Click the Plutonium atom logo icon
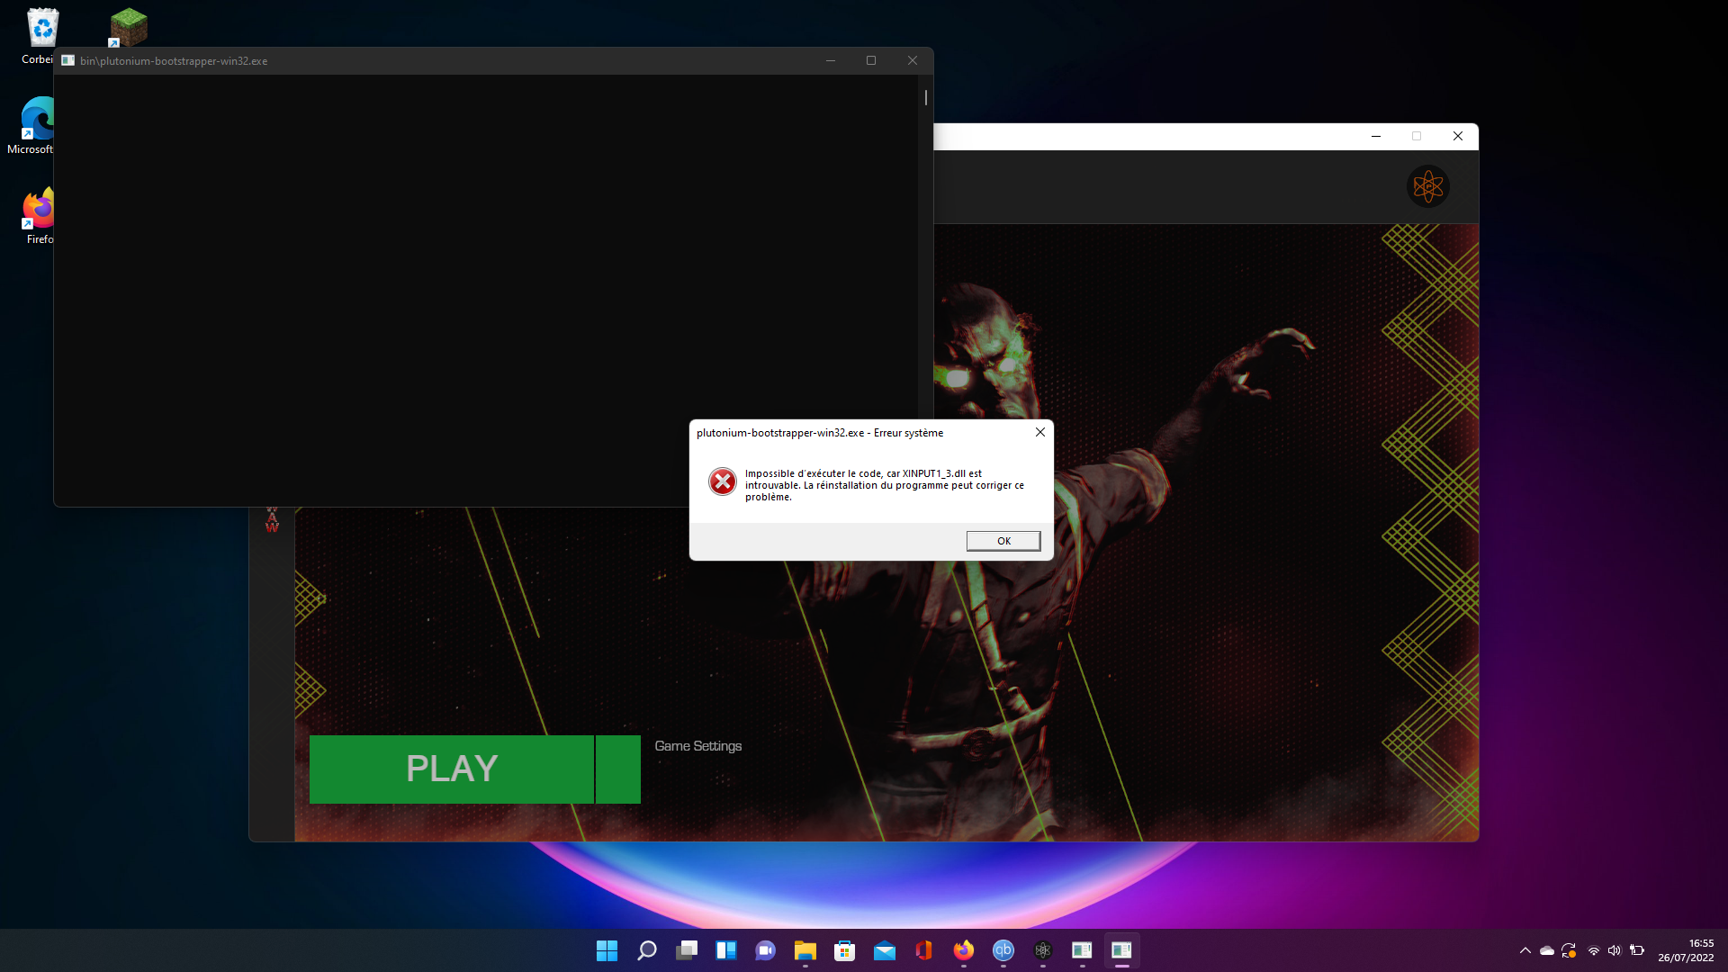Viewport: 1728px width, 972px height. tap(1428, 186)
